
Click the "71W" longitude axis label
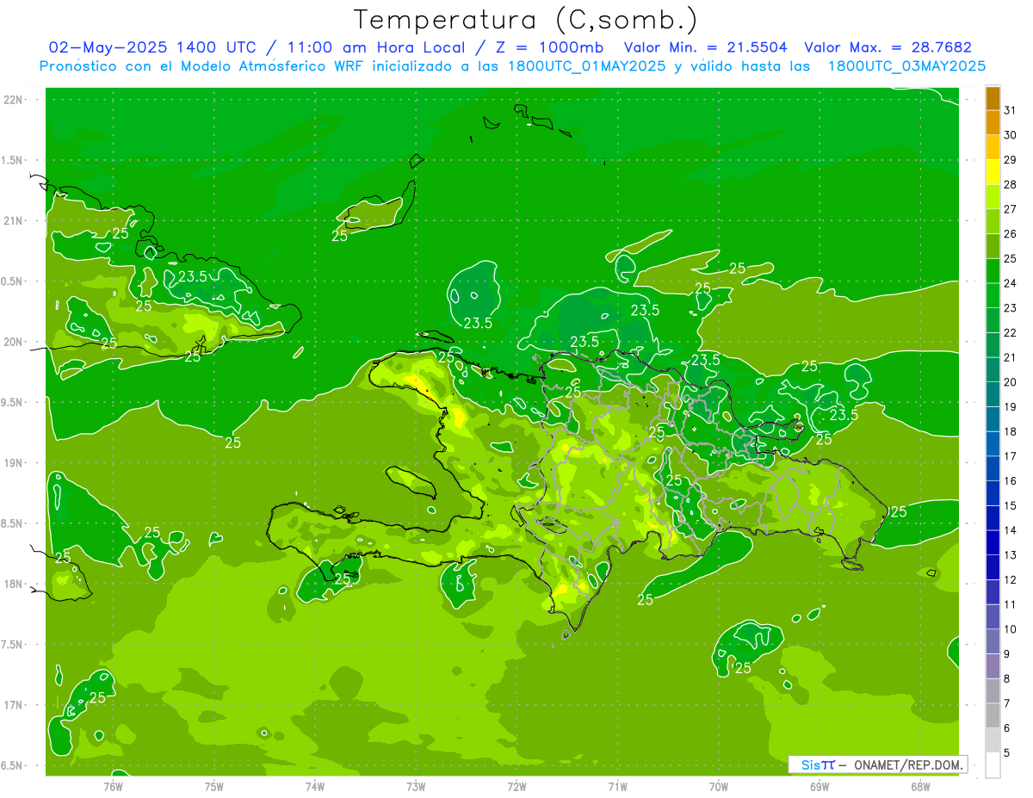point(617,786)
